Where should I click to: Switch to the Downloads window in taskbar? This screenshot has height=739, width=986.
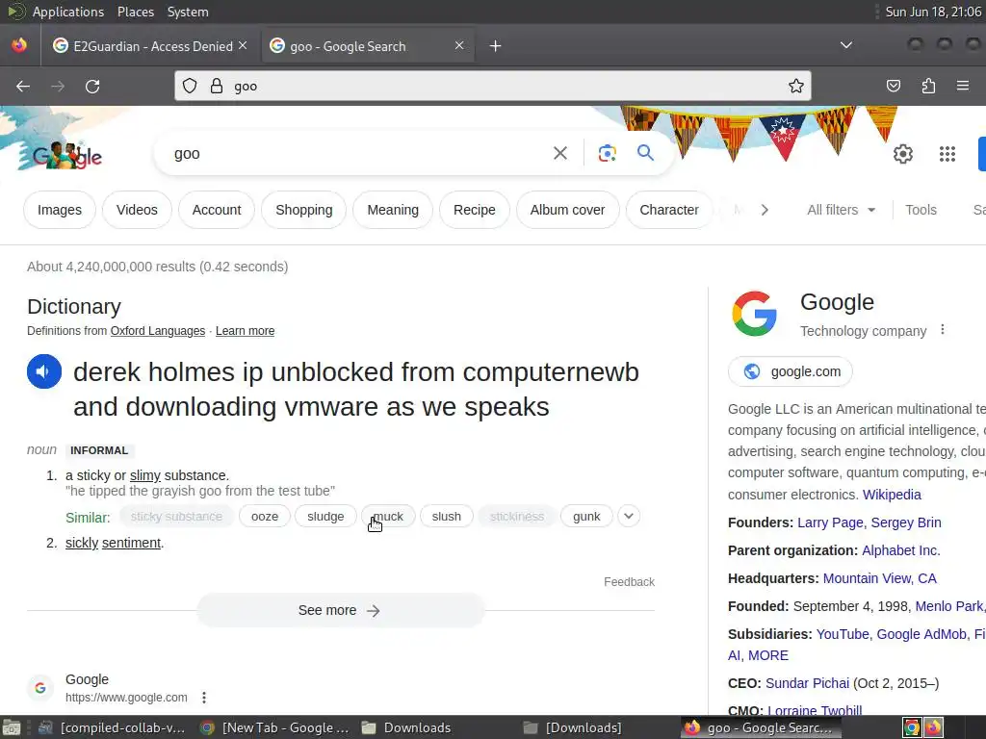(x=406, y=727)
